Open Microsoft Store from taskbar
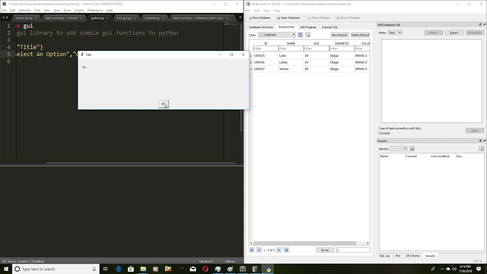 [131, 269]
